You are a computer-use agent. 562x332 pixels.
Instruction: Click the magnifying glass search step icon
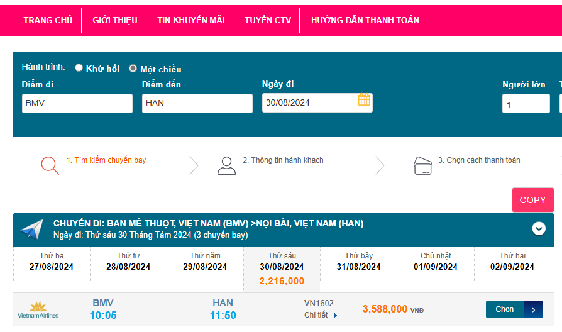(x=50, y=165)
